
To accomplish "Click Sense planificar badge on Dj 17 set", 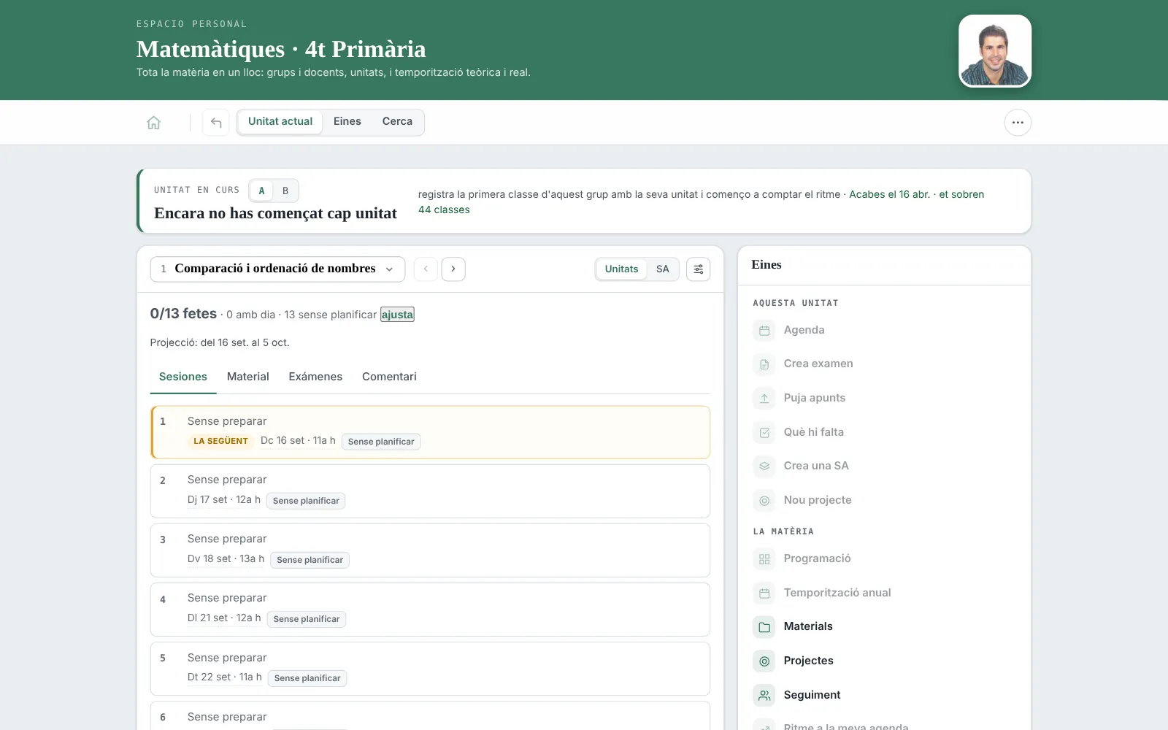I will tap(306, 501).
